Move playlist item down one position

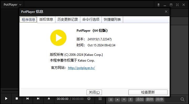click(x=124, y=100)
